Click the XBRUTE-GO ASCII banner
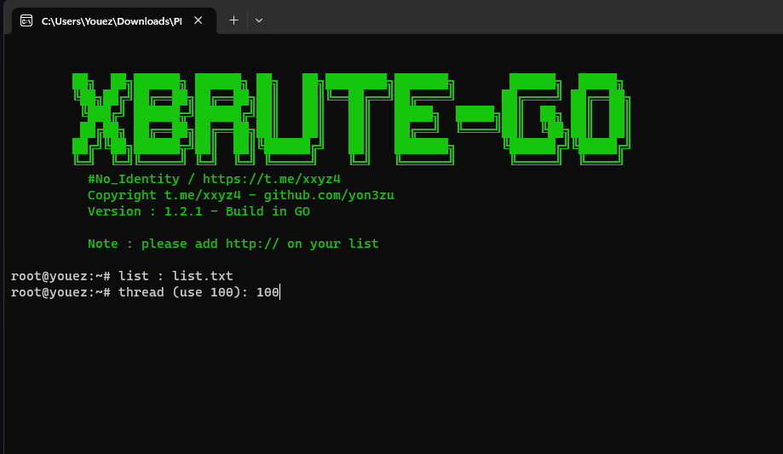 pyautogui.click(x=352, y=119)
